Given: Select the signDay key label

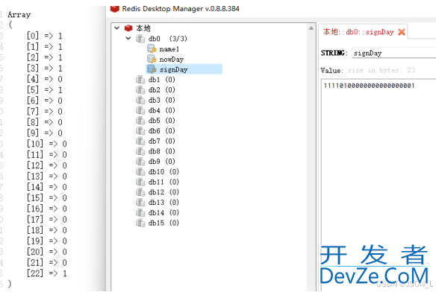Looking at the screenshot, I should coord(174,70).
